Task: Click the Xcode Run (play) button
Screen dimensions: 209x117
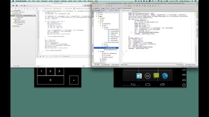Action: coord(13,6)
